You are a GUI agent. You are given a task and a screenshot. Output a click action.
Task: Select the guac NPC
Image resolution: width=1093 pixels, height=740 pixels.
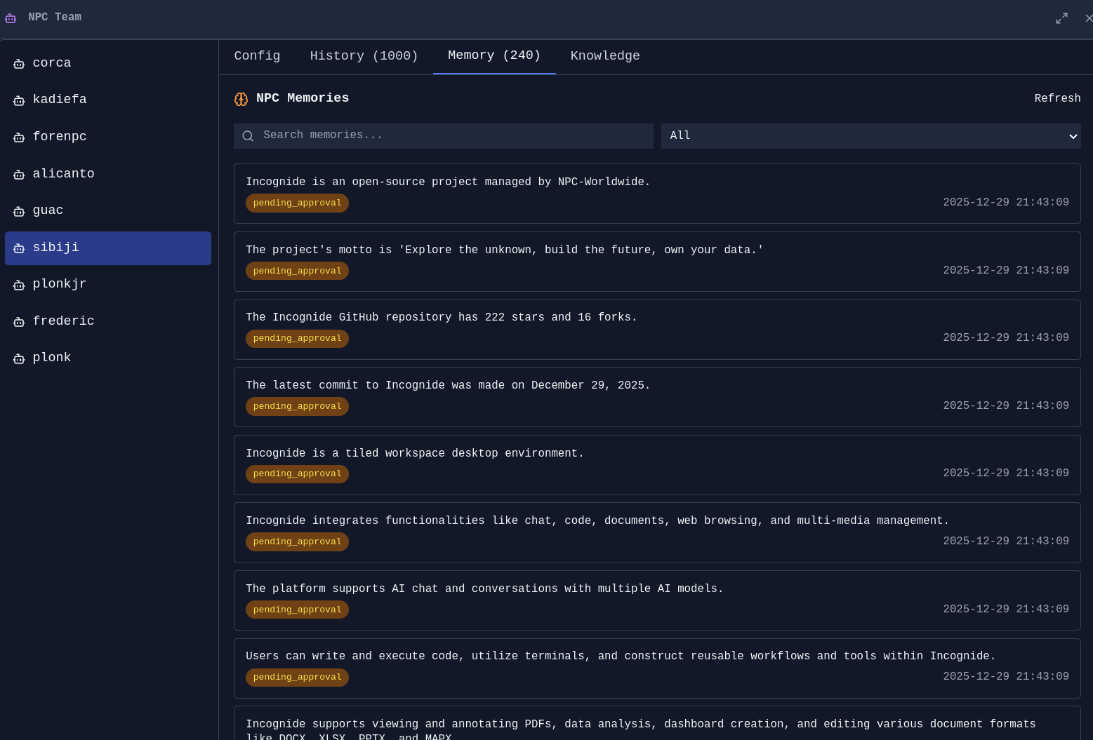pos(108,210)
